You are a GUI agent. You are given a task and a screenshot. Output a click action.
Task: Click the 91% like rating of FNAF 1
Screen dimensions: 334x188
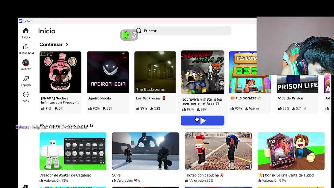46,108
